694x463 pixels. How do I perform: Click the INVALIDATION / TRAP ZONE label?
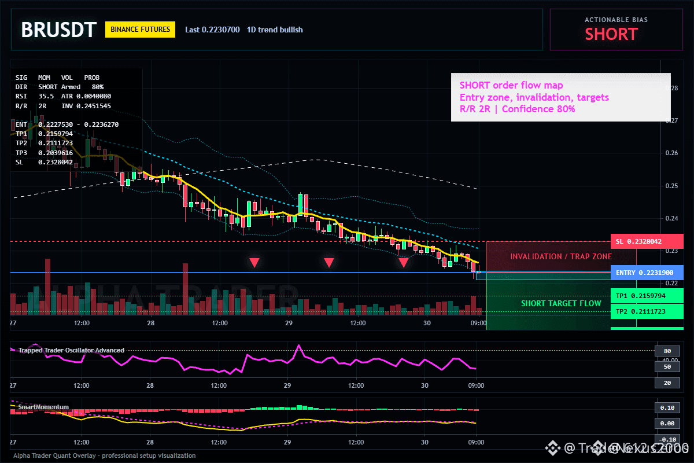click(x=561, y=256)
